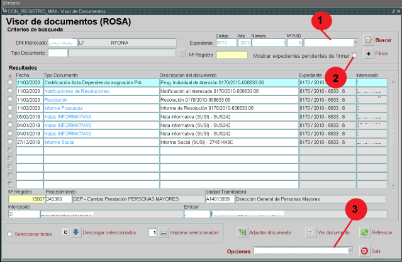Click the Ver documento icon

tap(311, 232)
